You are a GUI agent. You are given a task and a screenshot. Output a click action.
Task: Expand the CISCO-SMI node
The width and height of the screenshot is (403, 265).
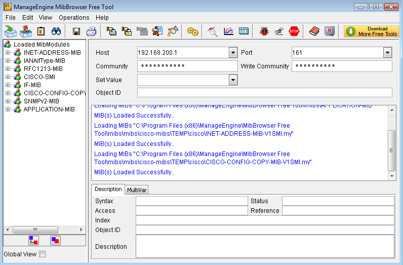8,77
